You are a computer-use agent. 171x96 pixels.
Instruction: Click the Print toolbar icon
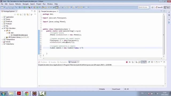[x=13, y=7]
